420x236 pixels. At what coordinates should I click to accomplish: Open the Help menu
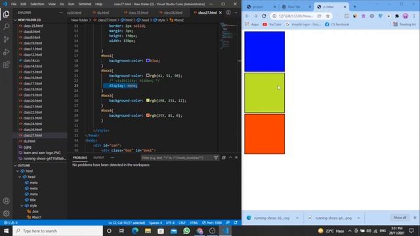click(99, 4)
